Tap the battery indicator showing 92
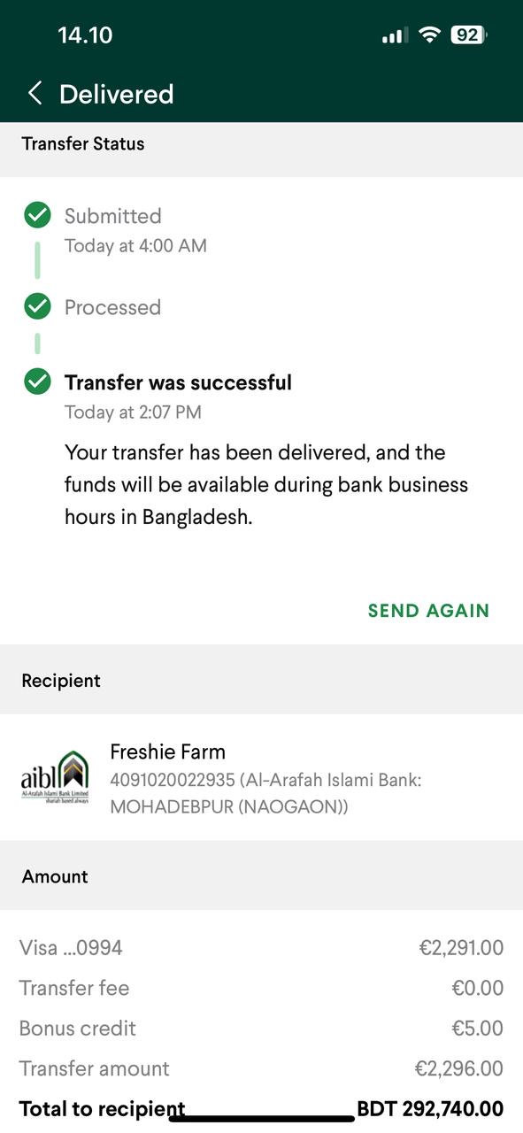Screen dimensions: 523x1133 pyautogui.click(x=469, y=35)
